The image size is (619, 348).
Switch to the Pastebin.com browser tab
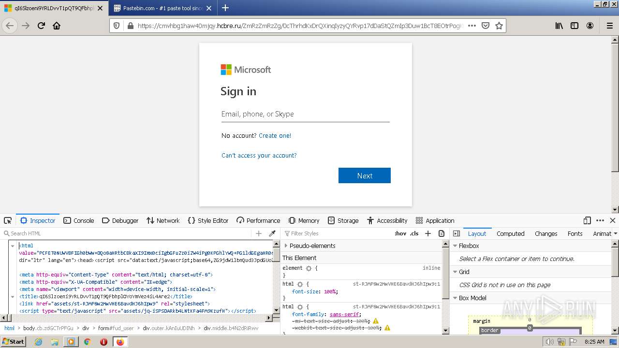click(x=163, y=8)
